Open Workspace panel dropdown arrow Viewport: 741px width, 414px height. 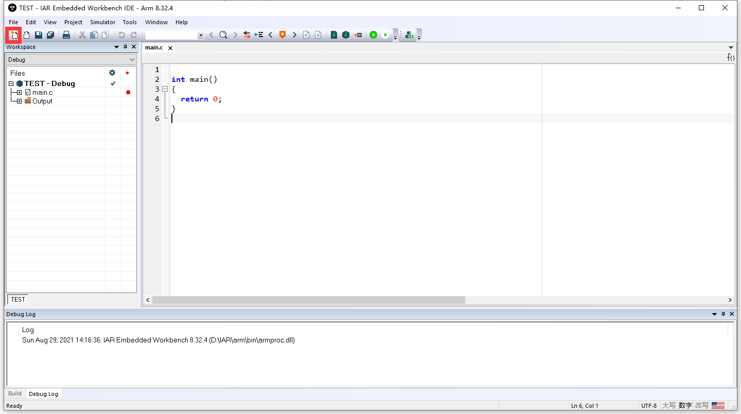click(116, 47)
